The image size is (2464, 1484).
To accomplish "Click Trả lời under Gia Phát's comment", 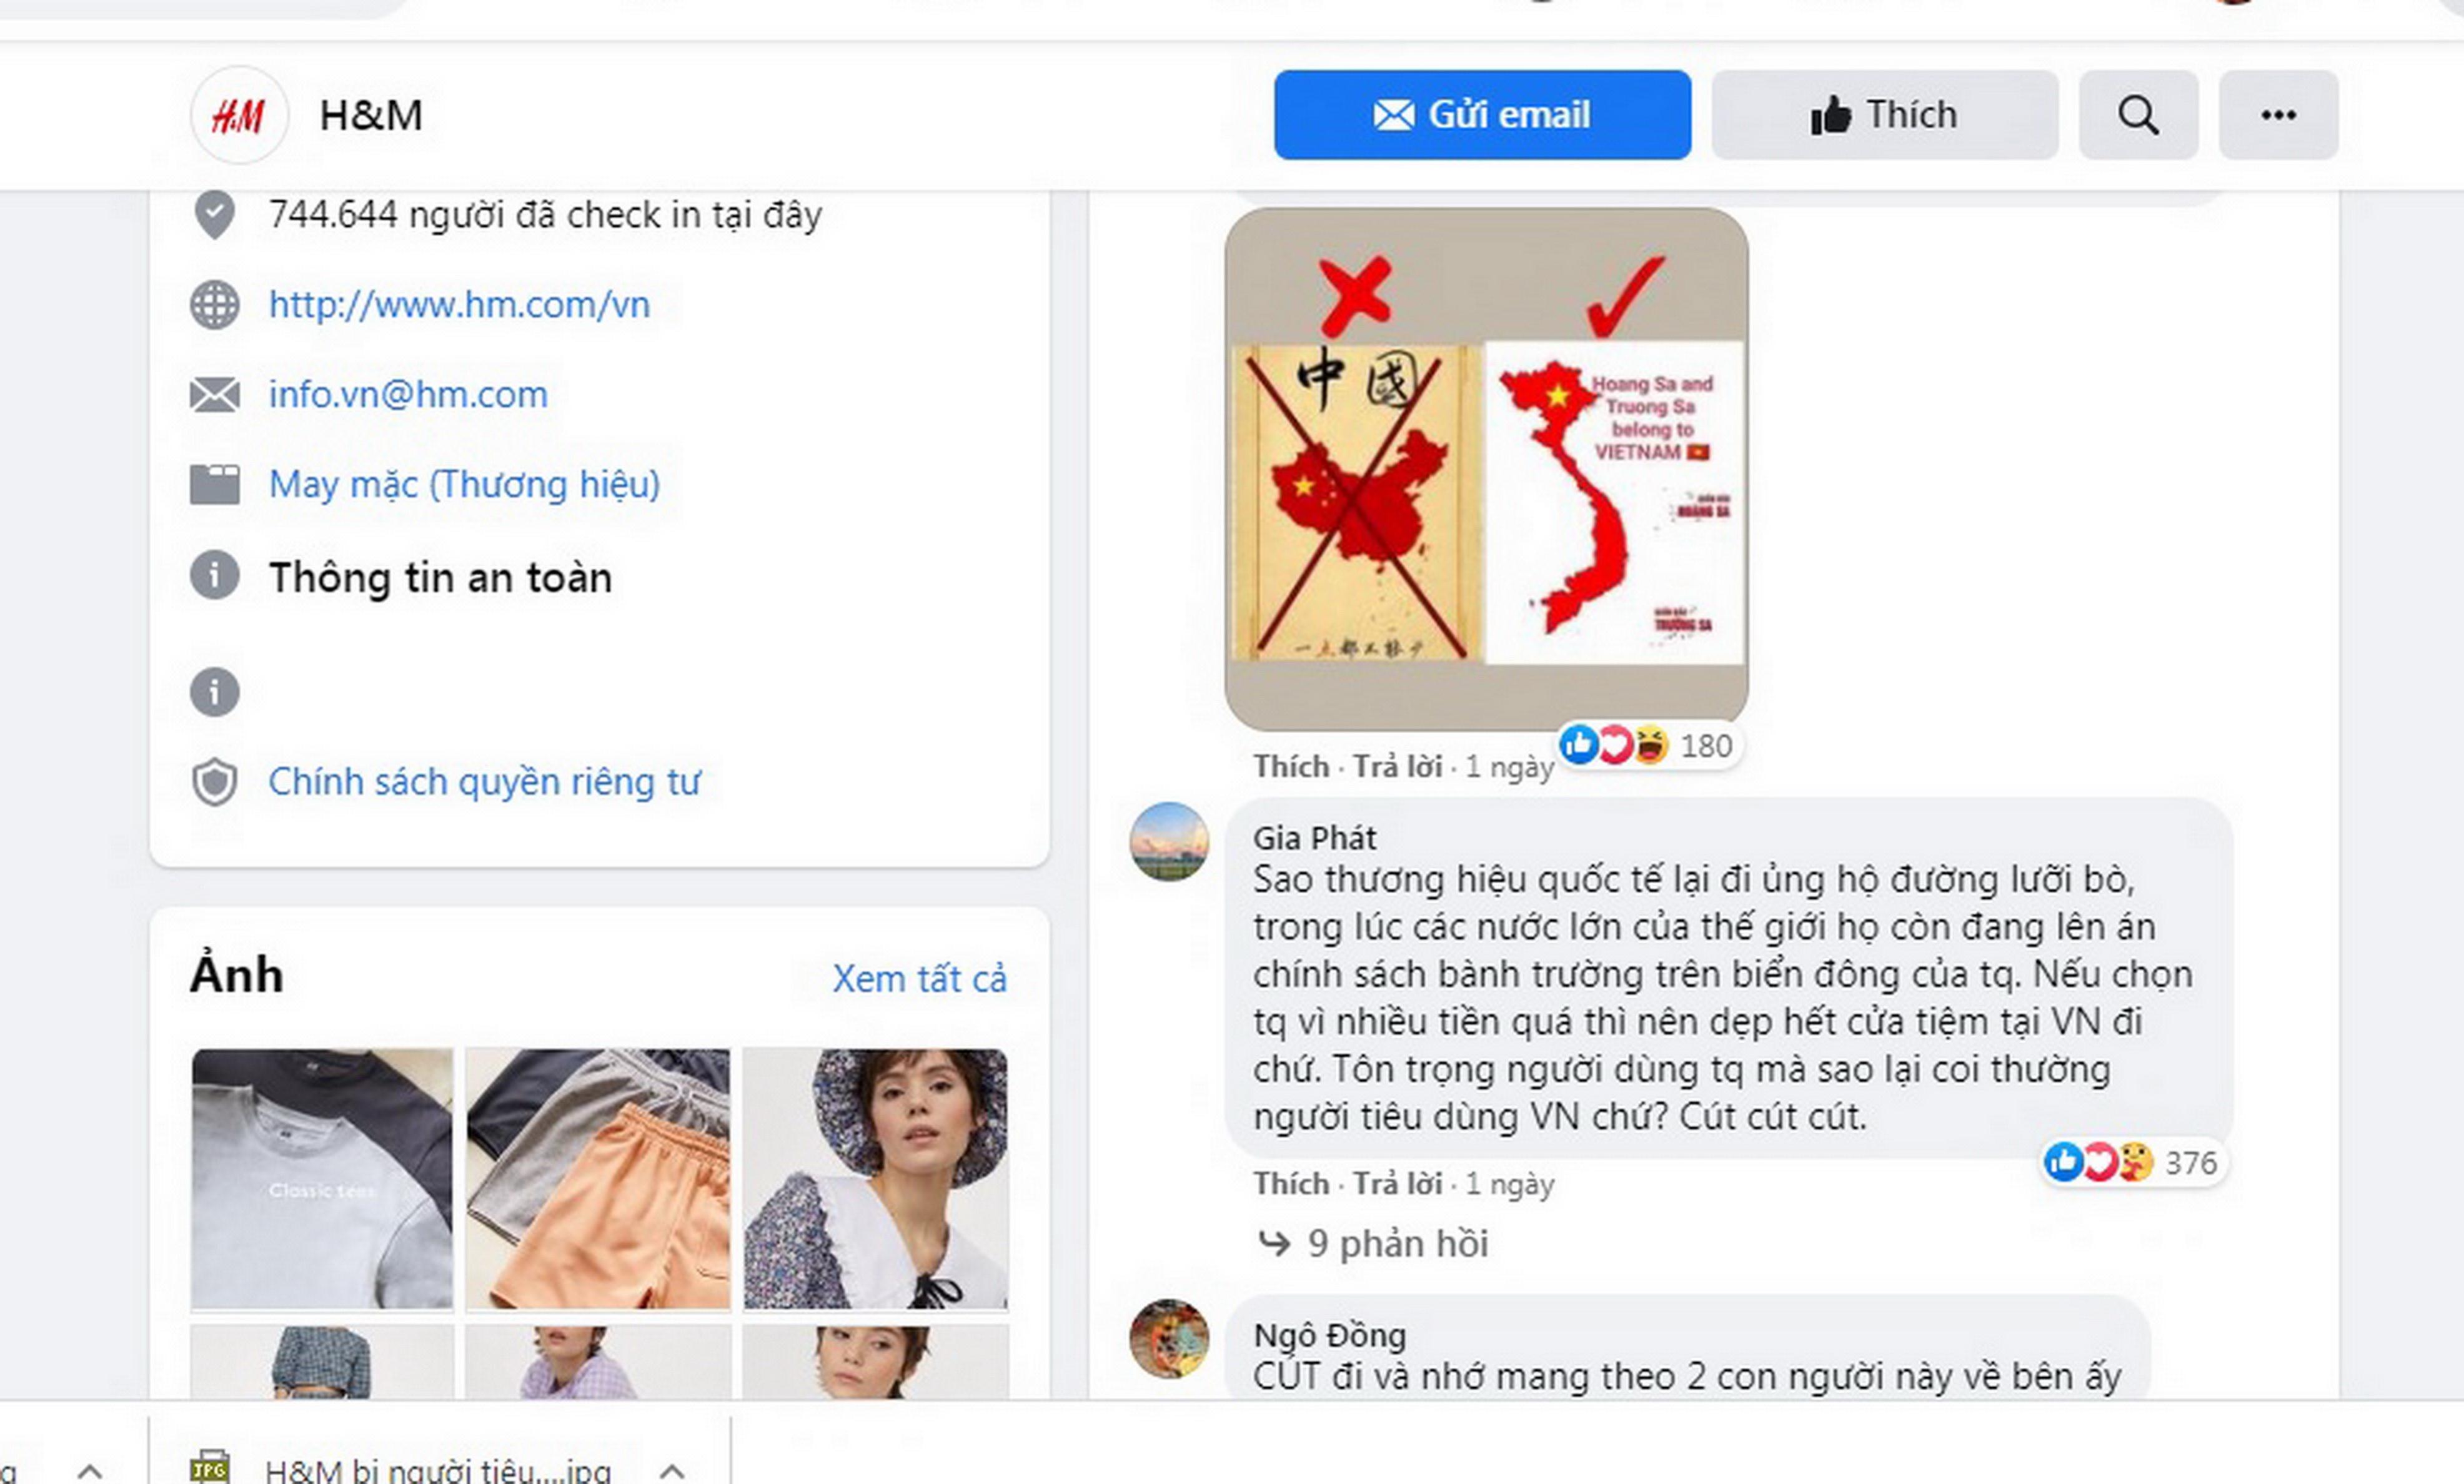I will pos(1396,1184).
